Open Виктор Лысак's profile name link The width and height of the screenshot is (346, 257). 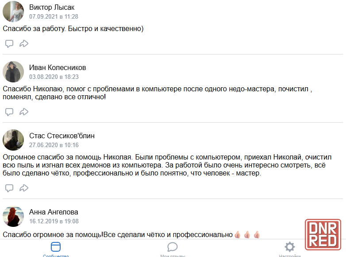point(52,7)
